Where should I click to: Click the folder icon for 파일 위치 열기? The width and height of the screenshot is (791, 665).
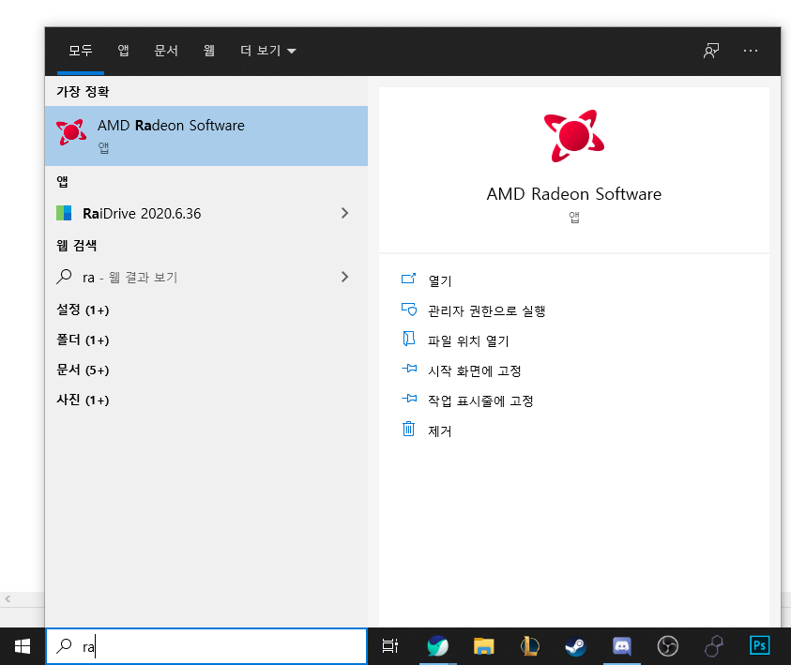pos(408,339)
